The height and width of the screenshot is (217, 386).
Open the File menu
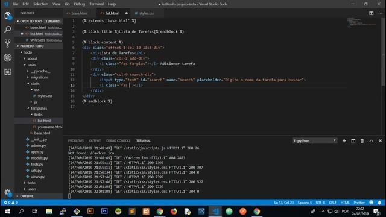tap(15, 4)
